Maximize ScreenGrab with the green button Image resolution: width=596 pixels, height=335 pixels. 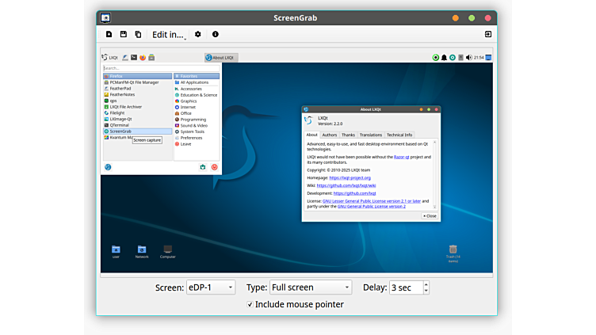click(472, 17)
